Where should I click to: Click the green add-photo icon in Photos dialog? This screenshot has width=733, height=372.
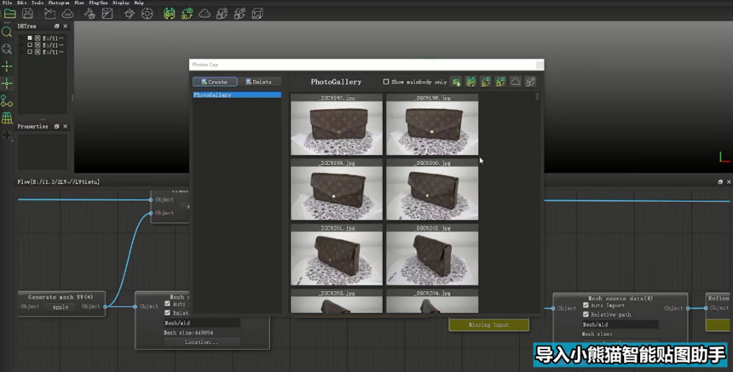click(x=456, y=82)
